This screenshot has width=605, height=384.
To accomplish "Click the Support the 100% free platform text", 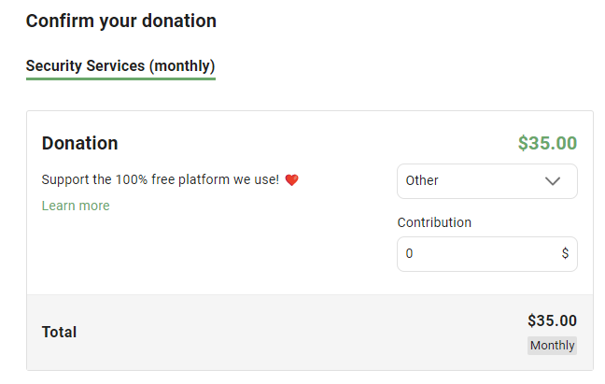I will [x=161, y=179].
